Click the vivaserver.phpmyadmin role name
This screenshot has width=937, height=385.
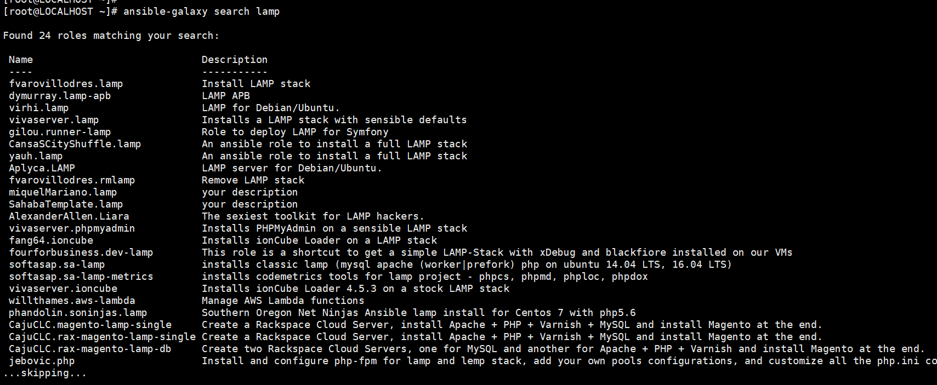click(x=72, y=228)
